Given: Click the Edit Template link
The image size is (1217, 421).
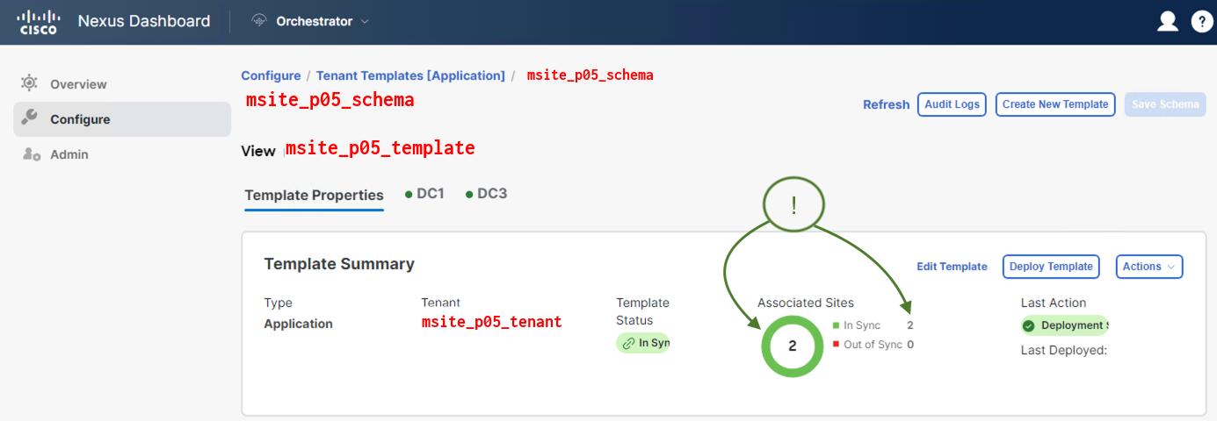Looking at the screenshot, I should [952, 267].
